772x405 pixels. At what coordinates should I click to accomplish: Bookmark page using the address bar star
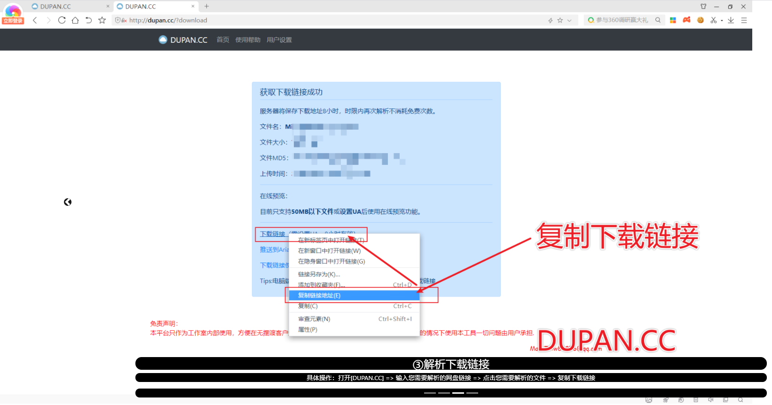coord(560,20)
